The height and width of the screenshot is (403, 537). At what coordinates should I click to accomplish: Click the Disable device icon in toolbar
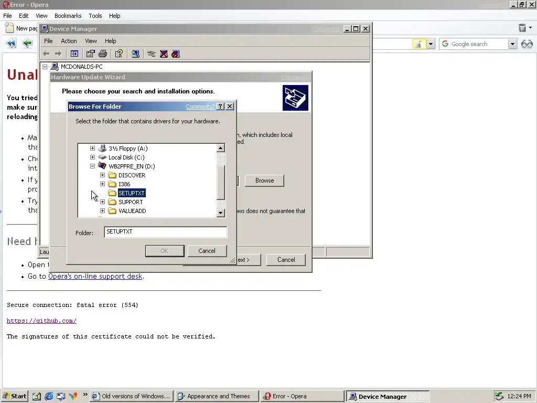pos(176,54)
